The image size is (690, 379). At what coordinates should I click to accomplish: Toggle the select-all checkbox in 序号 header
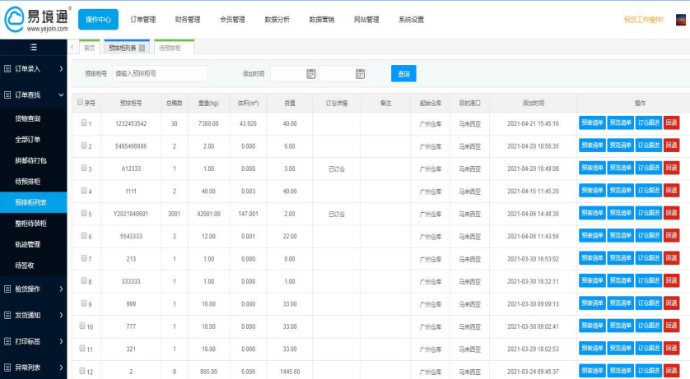[x=80, y=102]
